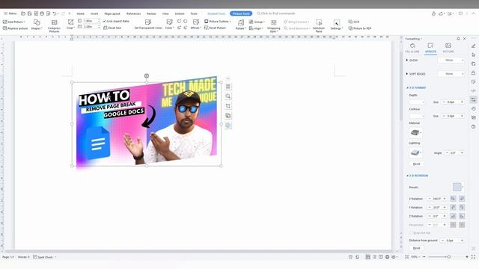Open the View tab
479x269 pixels.
pyautogui.click(x=165, y=13)
